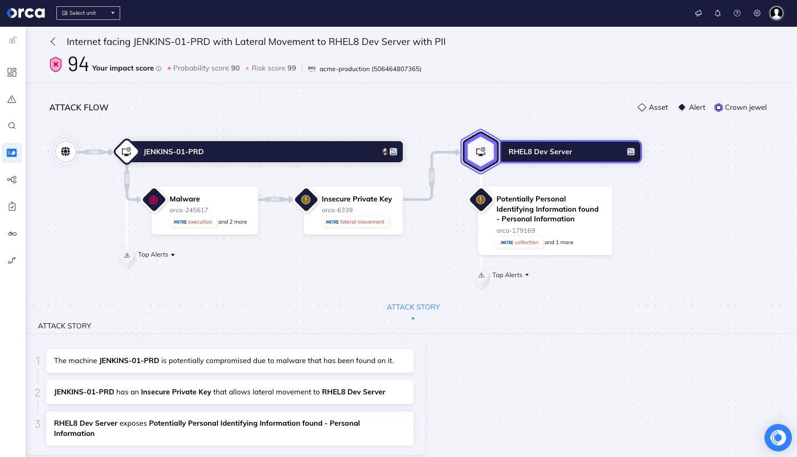
Task: Open Help from the question mark icon
Action: click(x=737, y=13)
